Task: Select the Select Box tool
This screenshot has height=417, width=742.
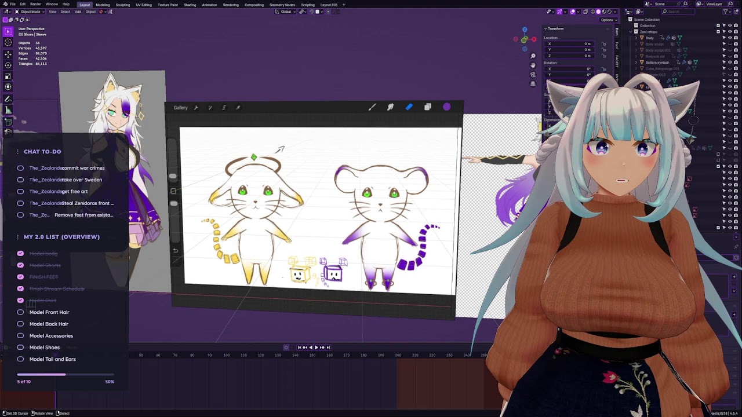Action: click(8, 31)
